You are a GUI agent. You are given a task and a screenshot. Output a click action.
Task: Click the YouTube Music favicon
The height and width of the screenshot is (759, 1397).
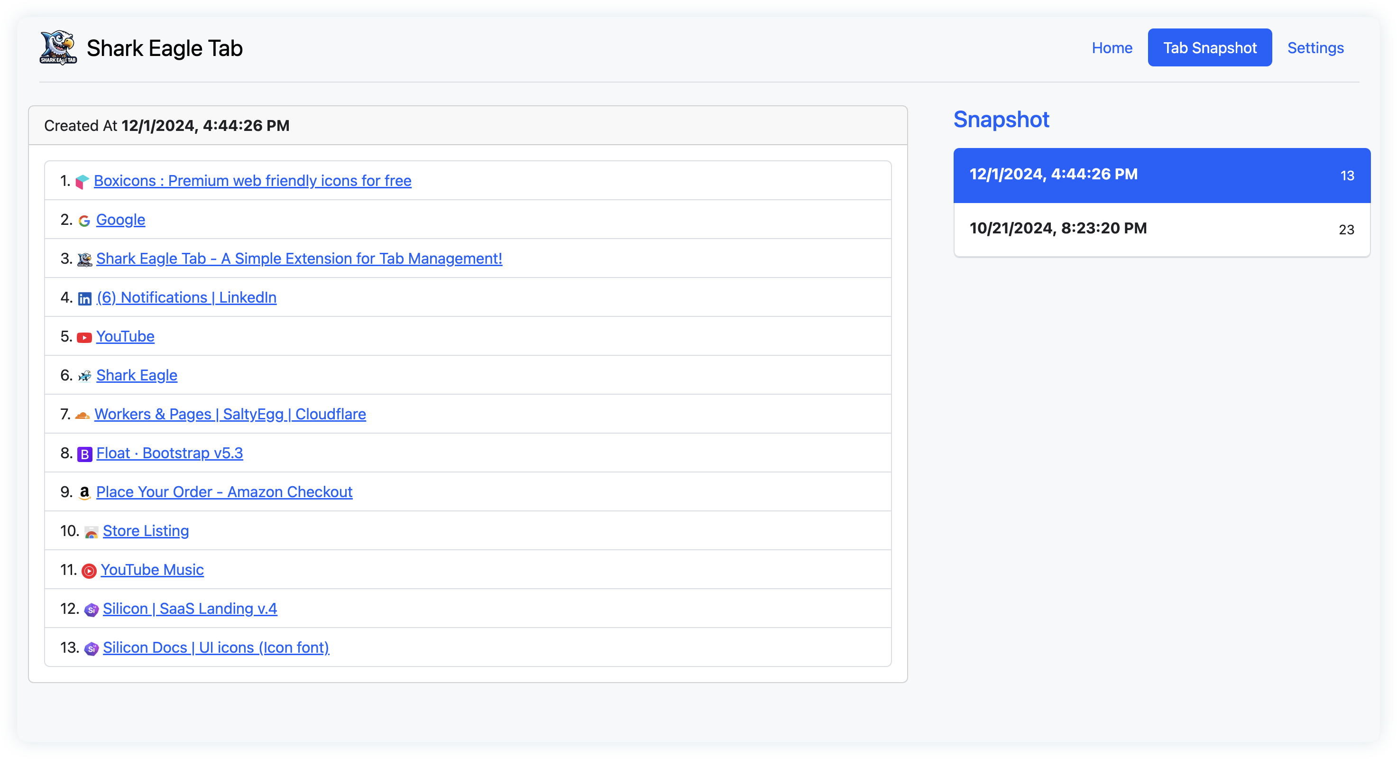tap(89, 571)
